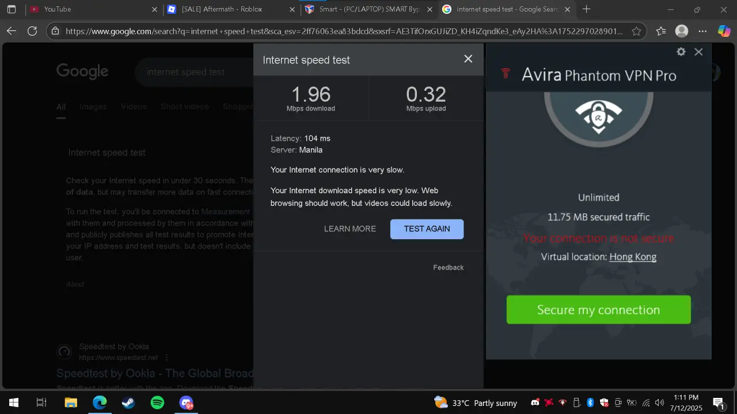Close the Internet speed test dialog

click(468, 59)
